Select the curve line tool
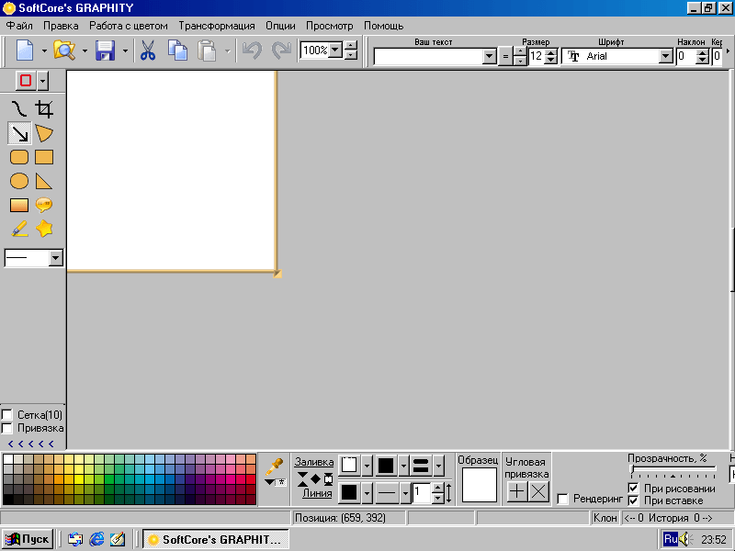 pos(18,110)
